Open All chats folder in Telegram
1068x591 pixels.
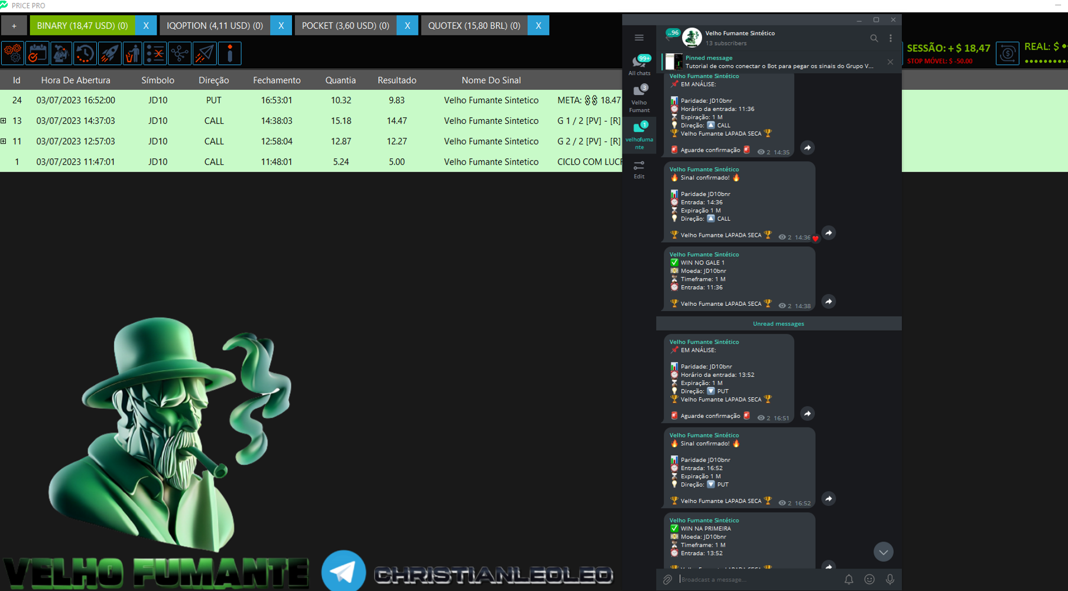tap(639, 65)
